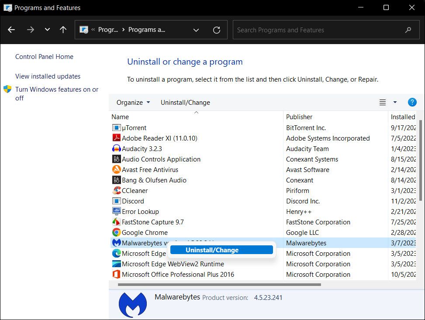Open Help via the question mark icon

point(412,102)
